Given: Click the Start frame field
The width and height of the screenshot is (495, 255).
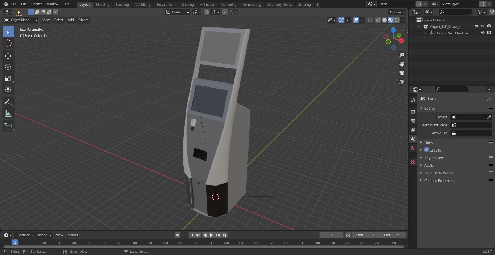Looking at the screenshot, I should [x=365, y=235].
